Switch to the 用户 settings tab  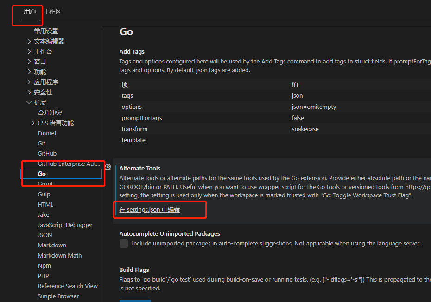tap(30, 12)
